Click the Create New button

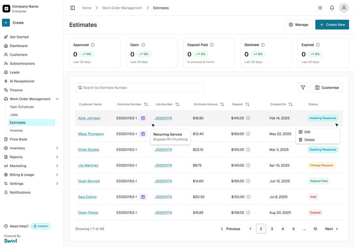[332, 25]
